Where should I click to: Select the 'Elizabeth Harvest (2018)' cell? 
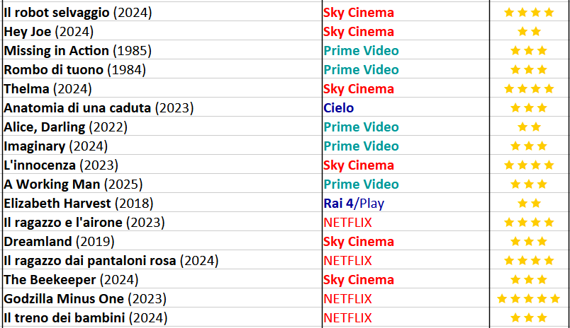click(162, 203)
